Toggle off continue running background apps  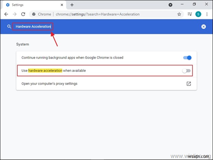click(187, 58)
